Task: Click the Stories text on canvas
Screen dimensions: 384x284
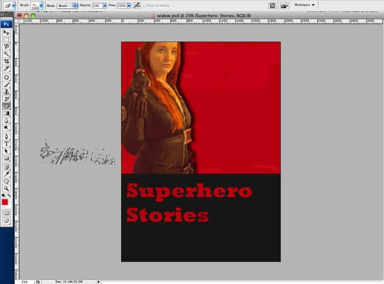Action: 167,215
